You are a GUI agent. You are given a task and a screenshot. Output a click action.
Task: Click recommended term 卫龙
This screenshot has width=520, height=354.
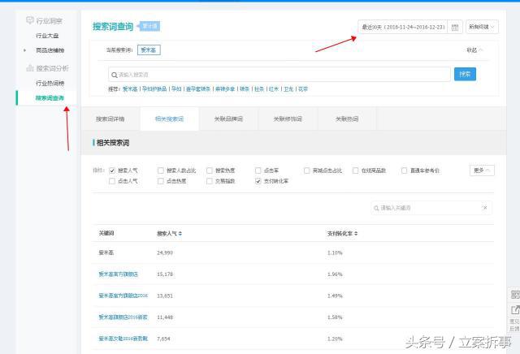coord(288,89)
